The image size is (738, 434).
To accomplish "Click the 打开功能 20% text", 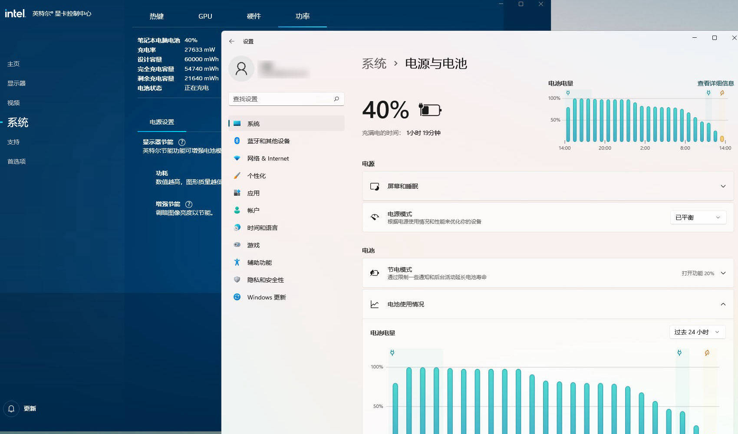I will (698, 273).
